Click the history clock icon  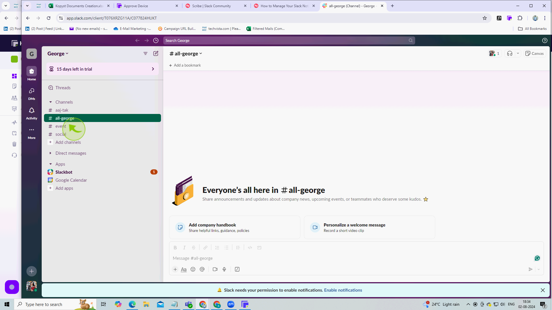tap(156, 40)
